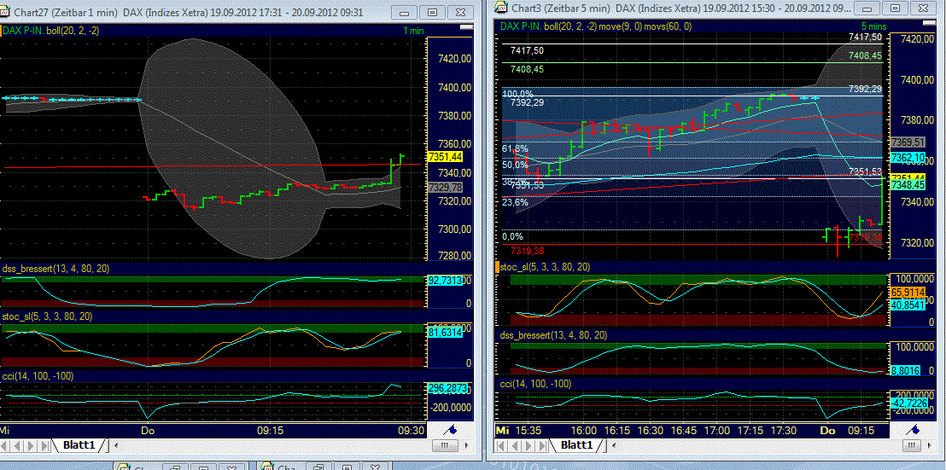
Task: Click the Chart3 window title icon
Action: coord(500,7)
